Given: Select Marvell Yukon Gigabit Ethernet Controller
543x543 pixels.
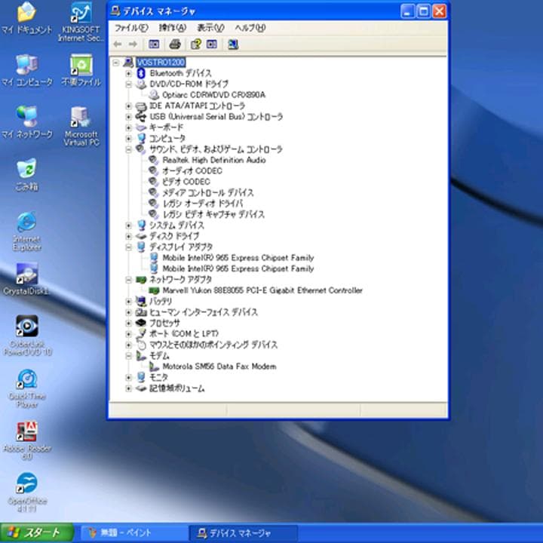Looking at the screenshot, I should point(262,290).
